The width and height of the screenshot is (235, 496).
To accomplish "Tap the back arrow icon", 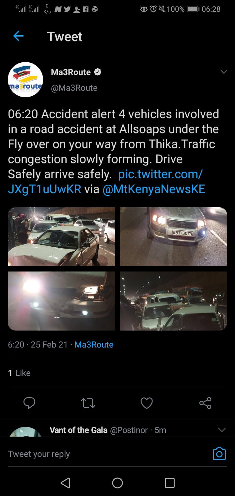I will [x=18, y=36].
